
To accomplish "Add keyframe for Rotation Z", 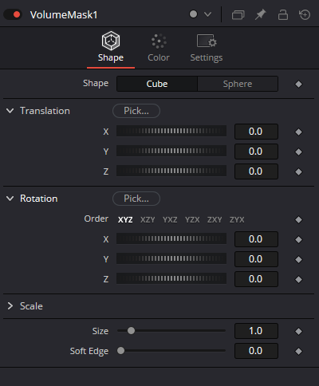I will point(298,279).
